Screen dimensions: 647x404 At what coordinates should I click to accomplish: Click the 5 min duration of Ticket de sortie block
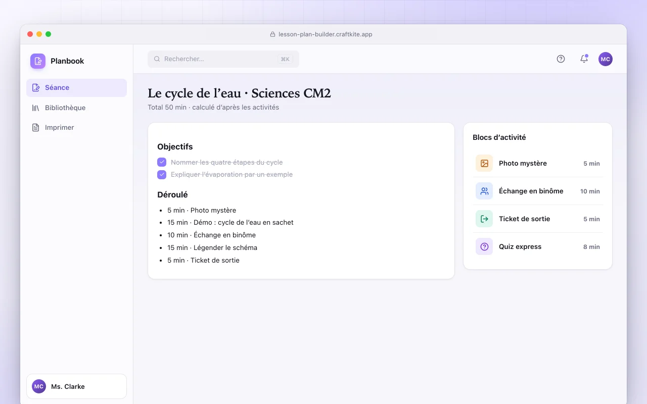pyautogui.click(x=591, y=219)
